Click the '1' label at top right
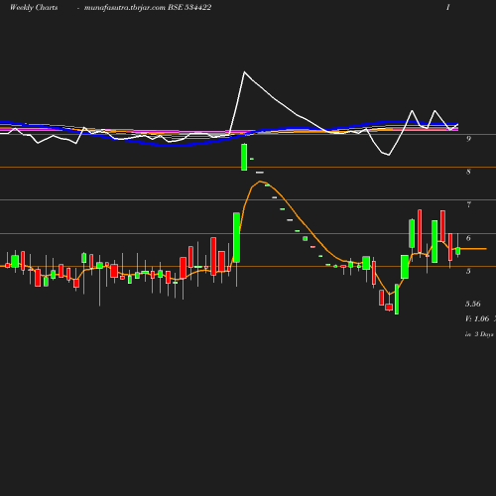The image size is (496, 496). (x=448, y=7)
